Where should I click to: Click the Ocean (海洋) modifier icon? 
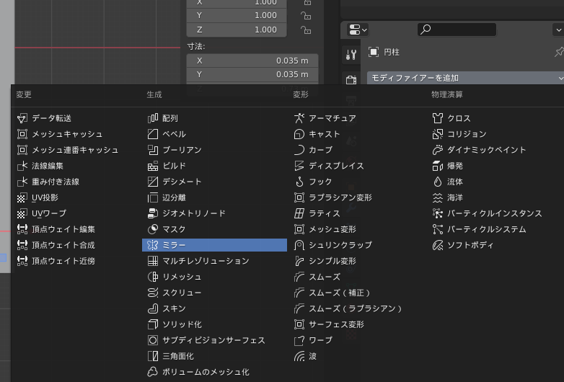pos(438,197)
